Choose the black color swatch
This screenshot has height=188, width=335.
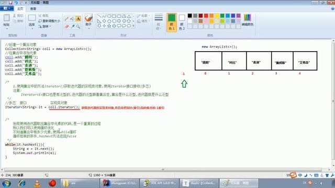click(x=189, y=16)
